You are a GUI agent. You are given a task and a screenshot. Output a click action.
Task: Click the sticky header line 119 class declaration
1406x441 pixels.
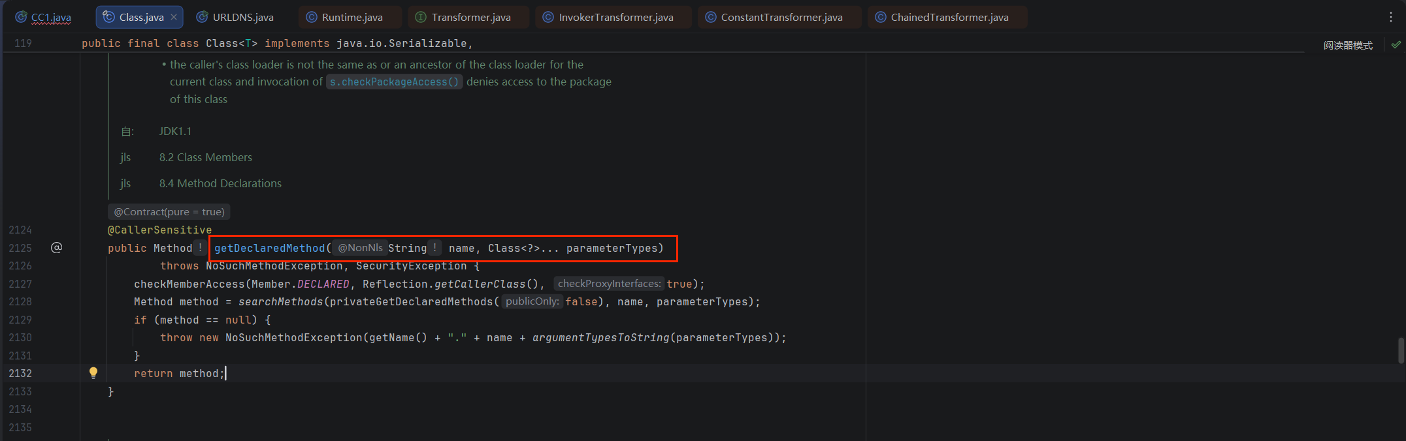(x=277, y=43)
